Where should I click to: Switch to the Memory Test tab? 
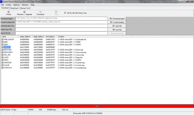(x=25, y=8)
